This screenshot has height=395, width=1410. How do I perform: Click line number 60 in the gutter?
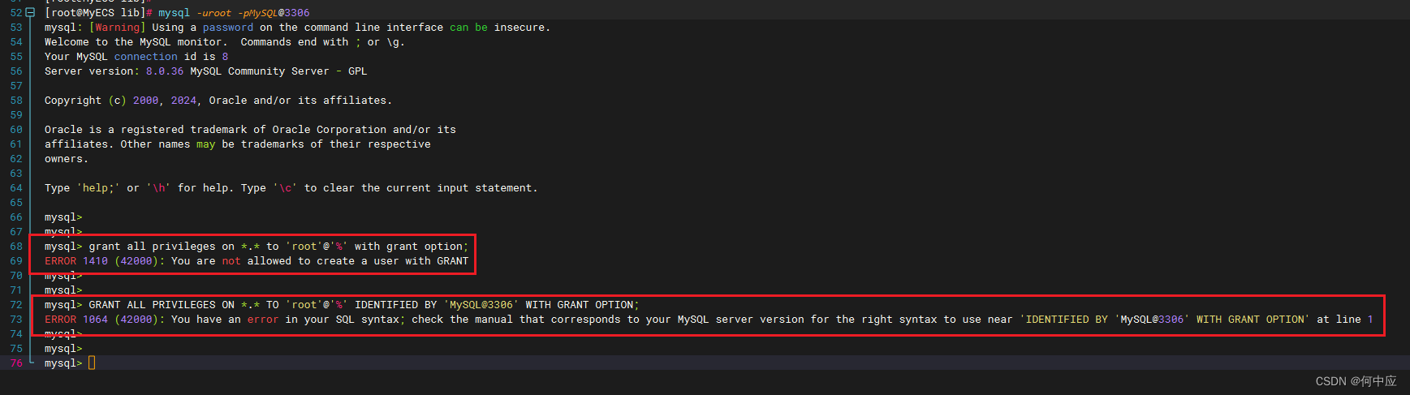tap(16, 130)
